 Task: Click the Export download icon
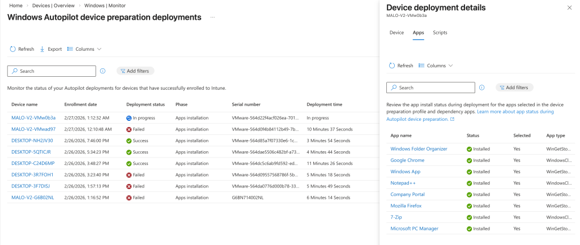(x=42, y=49)
